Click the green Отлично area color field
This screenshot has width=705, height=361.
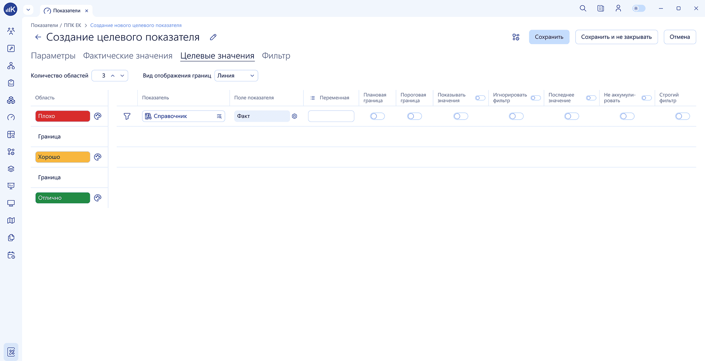coord(63,198)
